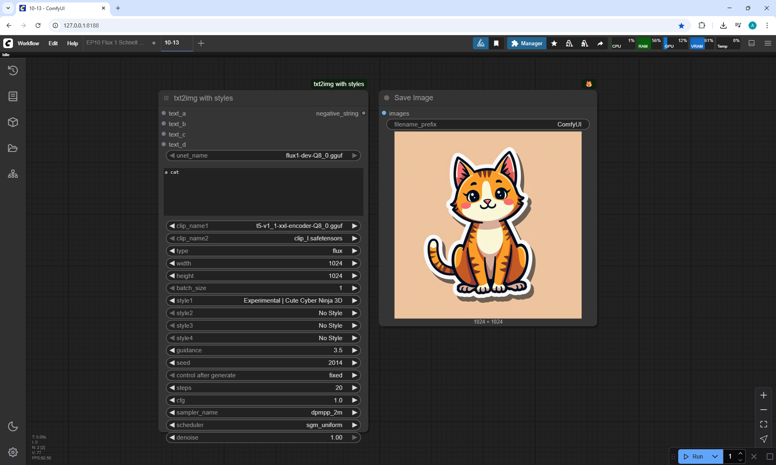The width and height of the screenshot is (776, 465).
Task: Click the Manager button
Action: [x=527, y=43]
